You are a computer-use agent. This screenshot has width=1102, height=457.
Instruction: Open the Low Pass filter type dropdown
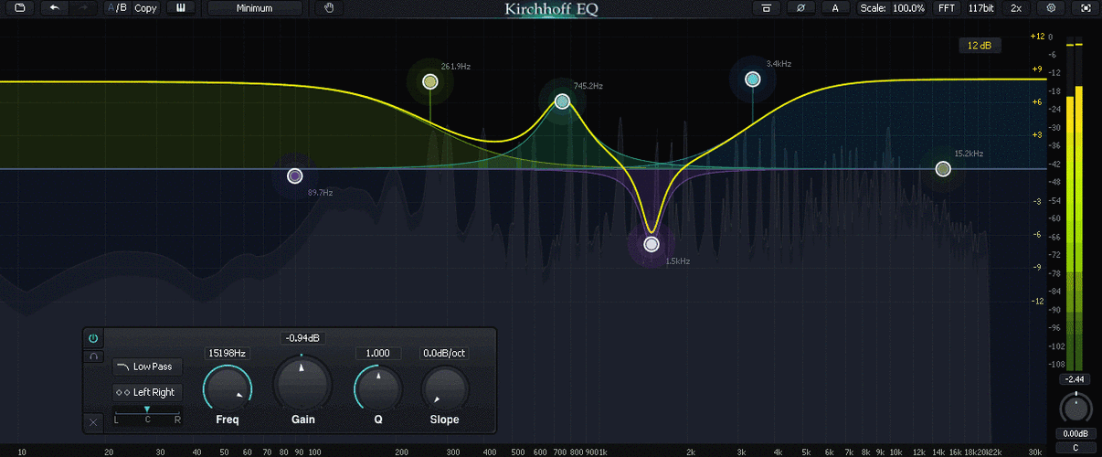pos(147,367)
